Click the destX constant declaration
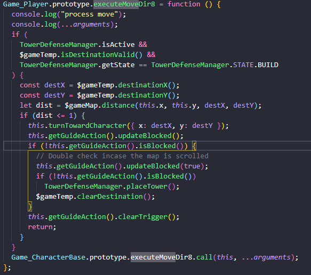This screenshot has height=275, width=311. pos(54,85)
